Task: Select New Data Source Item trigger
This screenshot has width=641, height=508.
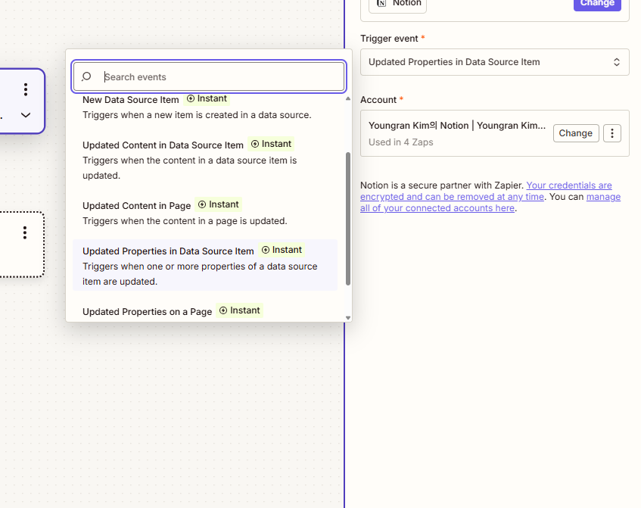Action: pyautogui.click(x=205, y=108)
